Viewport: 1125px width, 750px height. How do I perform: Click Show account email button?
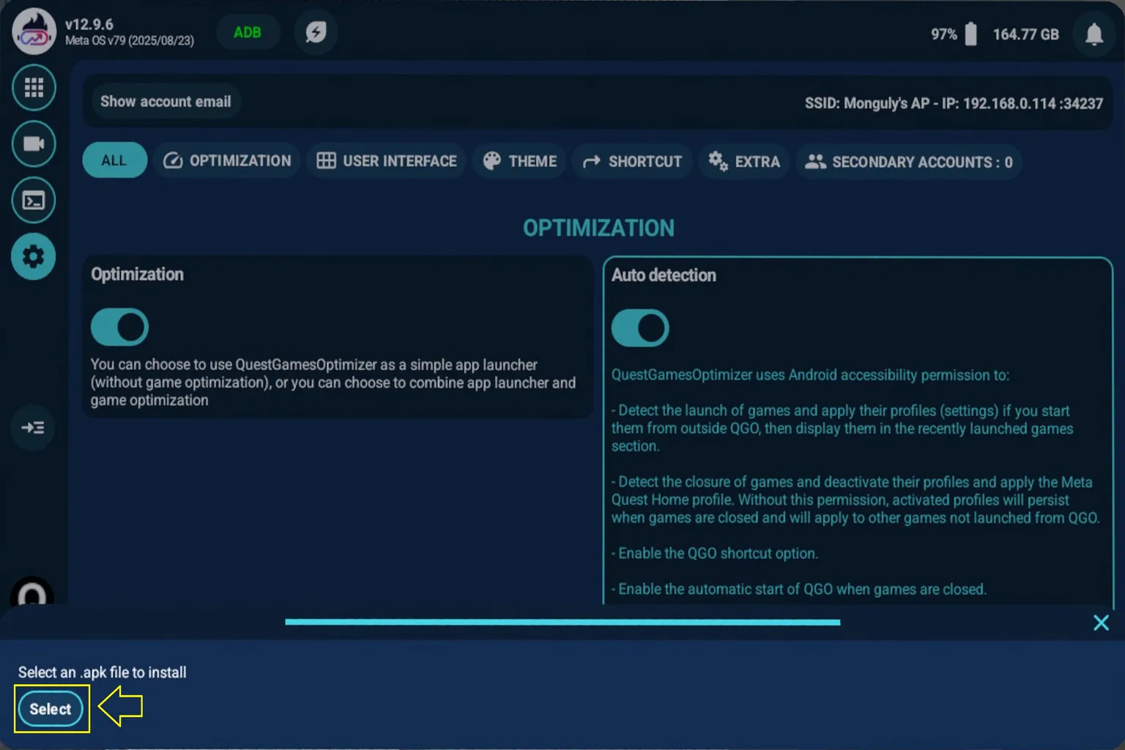click(x=166, y=102)
